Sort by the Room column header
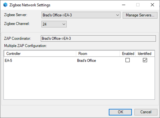The height and width of the screenshot is (118, 160). [98, 53]
